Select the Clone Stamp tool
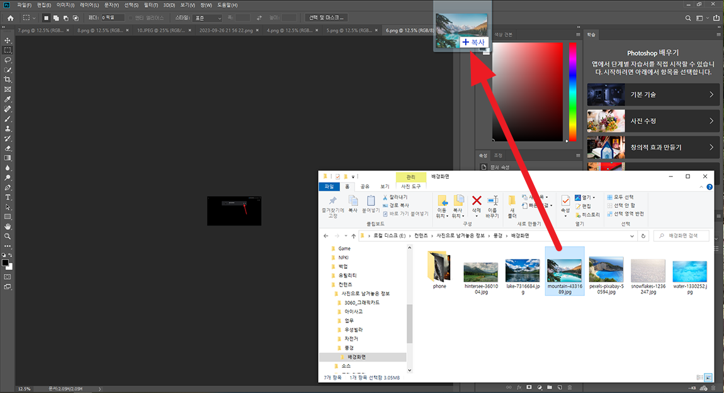The height and width of the screenshot is (393, 724). [x=8, y=129]
